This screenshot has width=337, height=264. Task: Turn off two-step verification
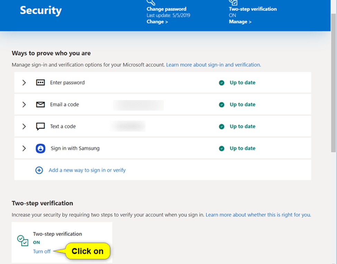point(42,251)
